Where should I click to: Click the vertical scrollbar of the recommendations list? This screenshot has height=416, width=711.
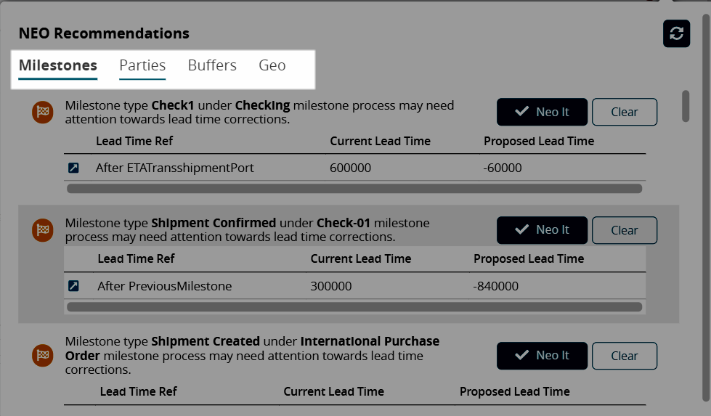686,106
